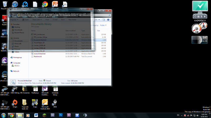Click the Explorer change view icon
Viewport: 211px width, 118px height.
96,20
